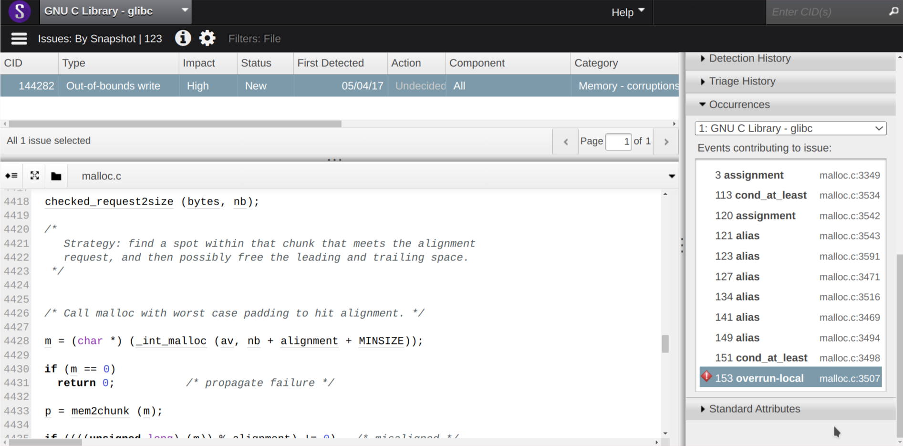This screenshot has height=446, width=903.
Task: Select event 149 alias
Action: pyautogui.click(x=790, y=338)
